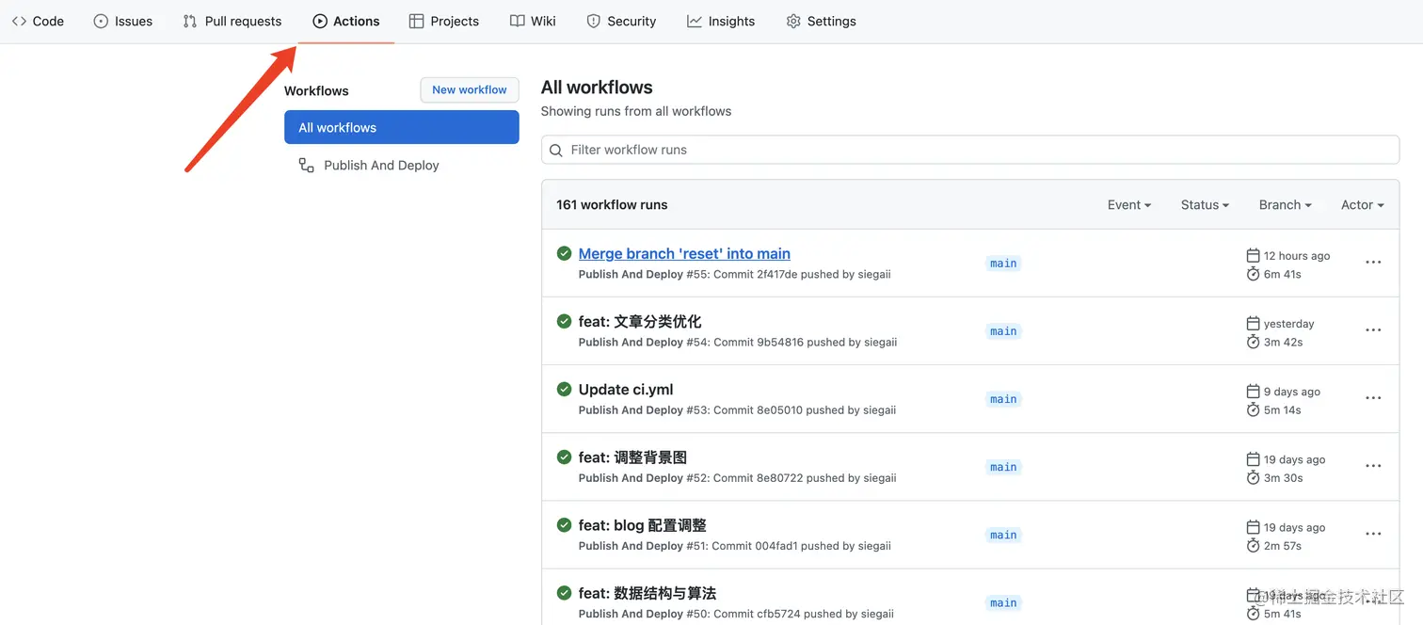Click "Commit 8e80722 pushed by siegaii" text
The height and width of the screenshot is (625, 1423).
click(805, 477)
